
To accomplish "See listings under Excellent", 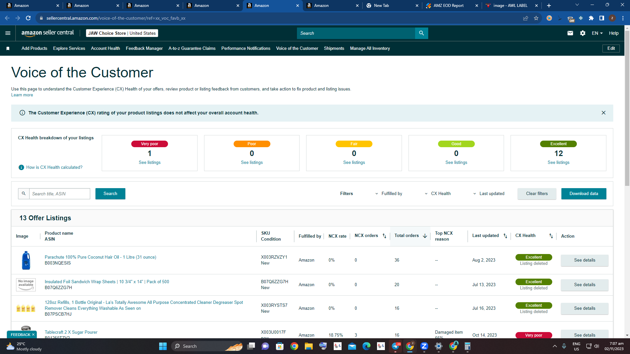I will (x=558, y=163).
